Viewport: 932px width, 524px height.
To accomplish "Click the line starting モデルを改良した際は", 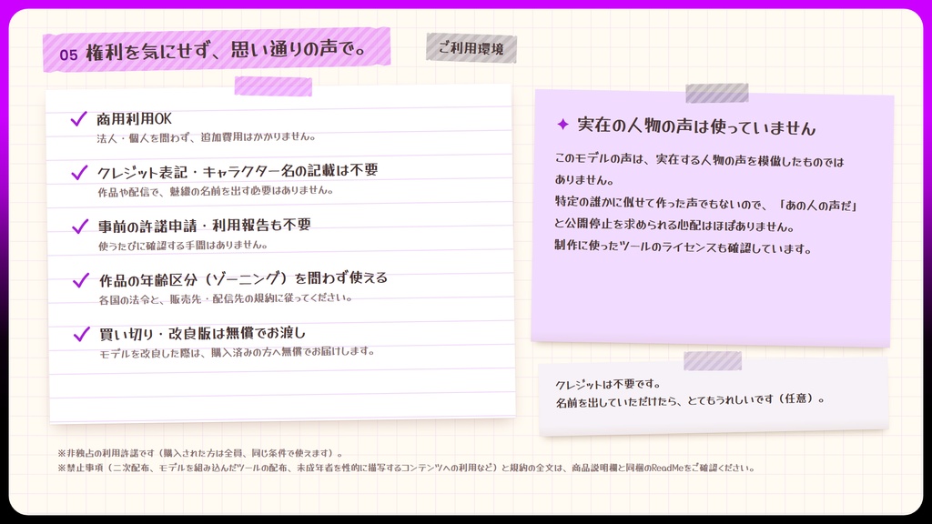I will tap(238, 352).
